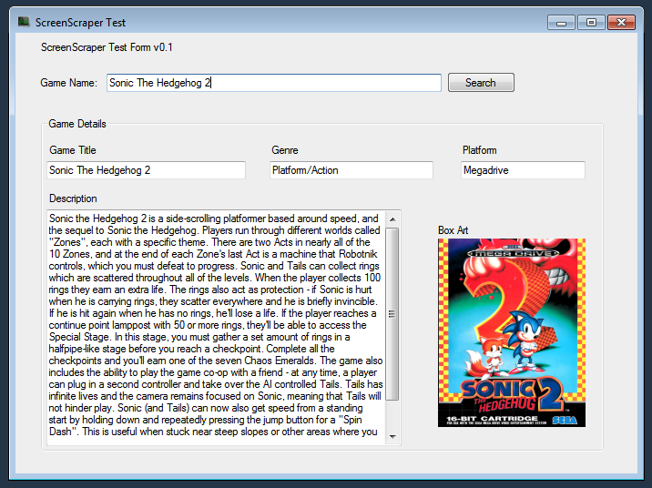Screen dimensions: 652x488
Task: Click the 'Platform' label
Action: (479, 150)
